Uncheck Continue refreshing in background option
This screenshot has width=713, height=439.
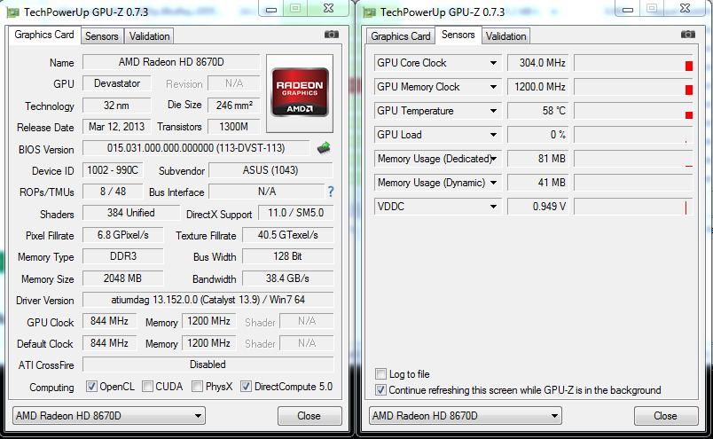click(x=380, y=390)
